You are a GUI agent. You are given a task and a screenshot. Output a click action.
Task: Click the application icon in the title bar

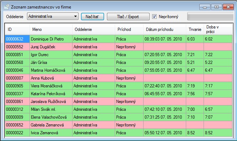6,7
